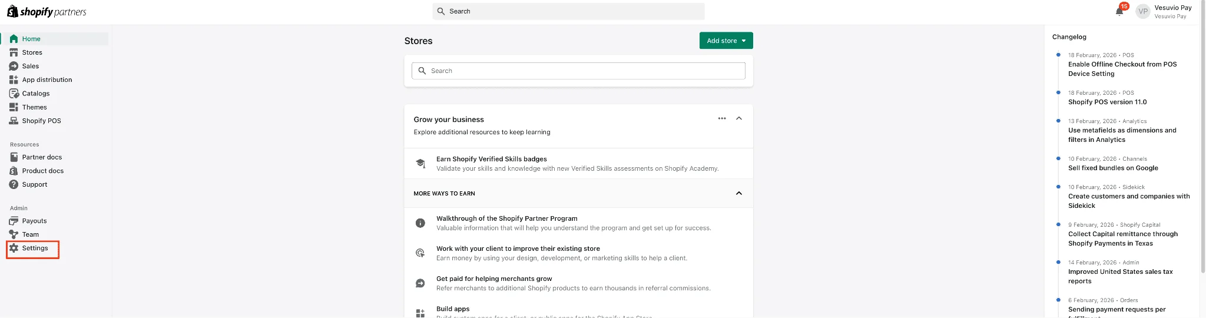Open Settings gear in sidebar
The image size is (1206, 318).
tap(14, 249)
